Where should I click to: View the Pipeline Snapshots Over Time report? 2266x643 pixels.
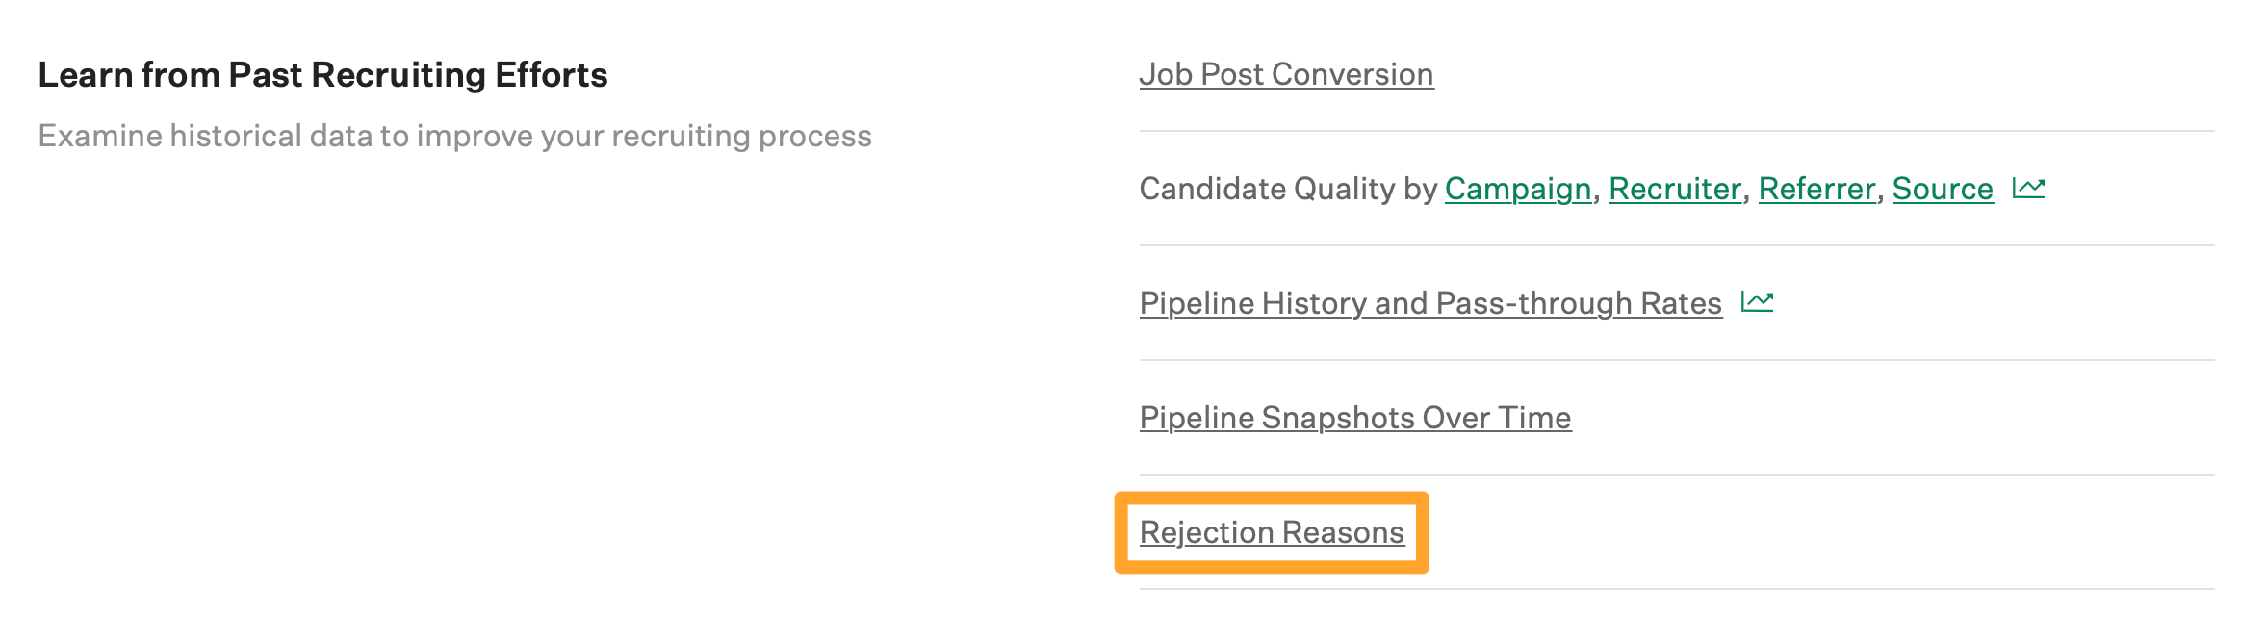1353,418
